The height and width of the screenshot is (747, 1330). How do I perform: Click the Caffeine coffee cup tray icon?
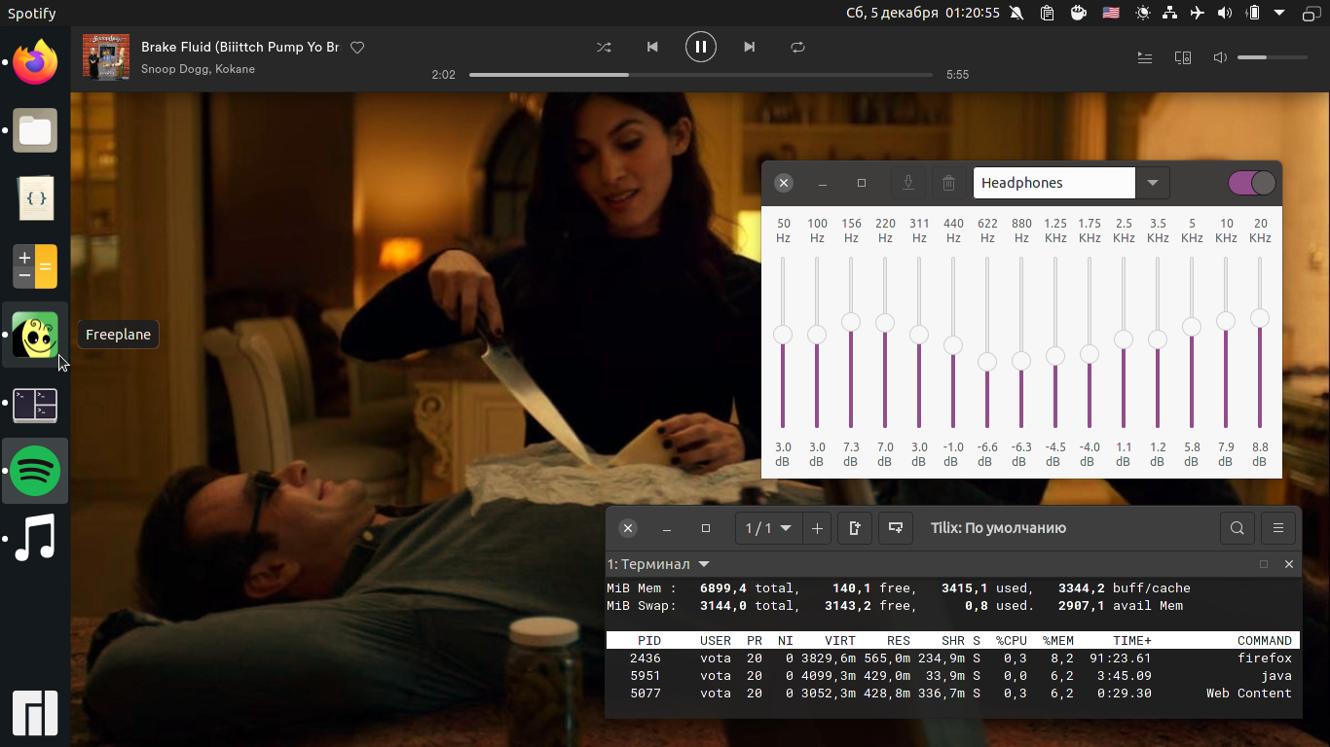[x=1078, y=13]
